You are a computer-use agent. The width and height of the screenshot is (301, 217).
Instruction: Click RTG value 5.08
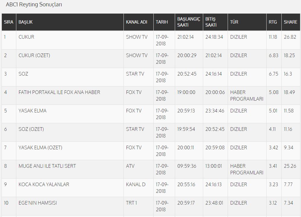274,92
